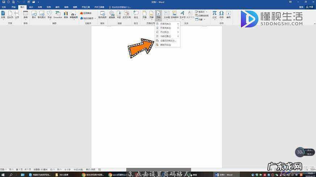Click the 封面 cover page icon
The width and height of the screenshot is (316, 177).
pos(3,14)
